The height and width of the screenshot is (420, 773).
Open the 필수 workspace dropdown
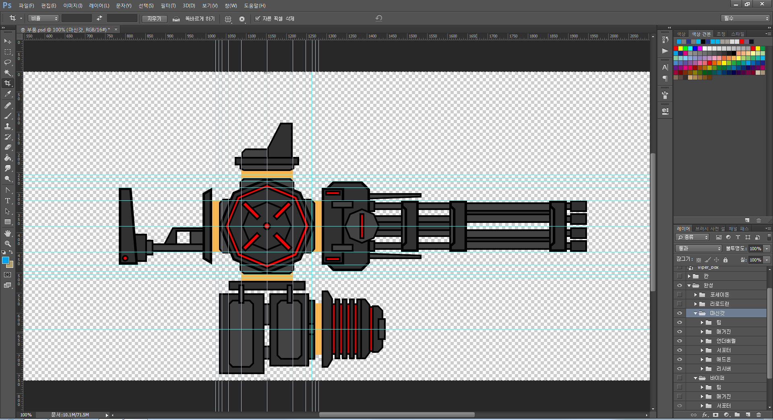pyautogui.click(x=745, y=19)
